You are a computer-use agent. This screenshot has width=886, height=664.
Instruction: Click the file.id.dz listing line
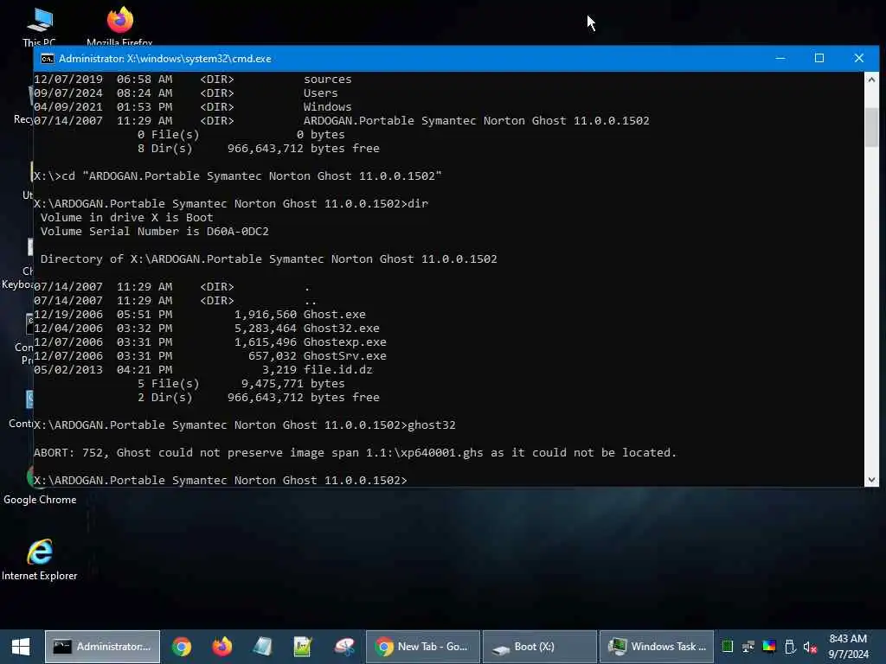[203, 369]
